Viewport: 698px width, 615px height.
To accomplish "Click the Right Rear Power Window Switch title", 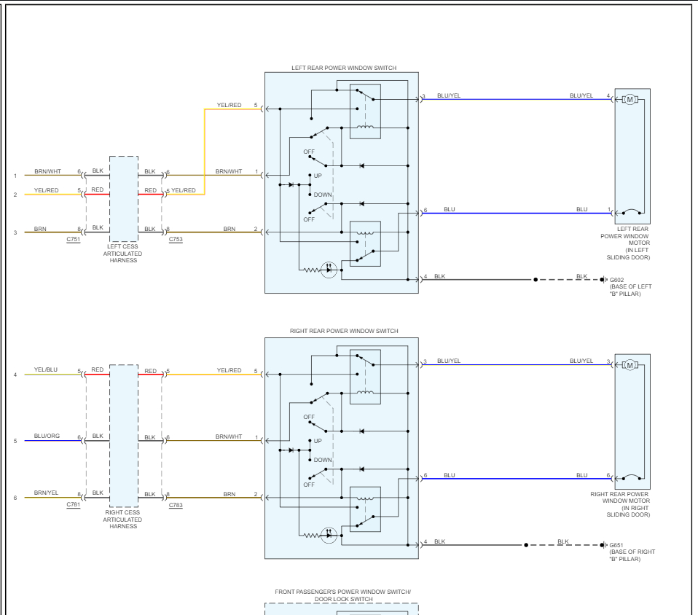I will 344,332.
